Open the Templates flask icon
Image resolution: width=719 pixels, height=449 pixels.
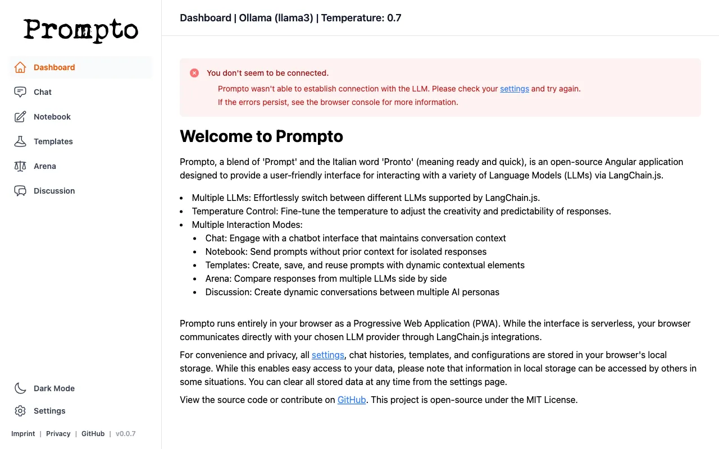click(20, 141)
